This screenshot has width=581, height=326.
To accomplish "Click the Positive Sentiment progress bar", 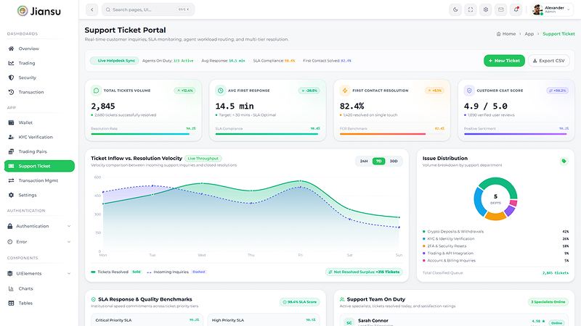I will tap(516, 134).
